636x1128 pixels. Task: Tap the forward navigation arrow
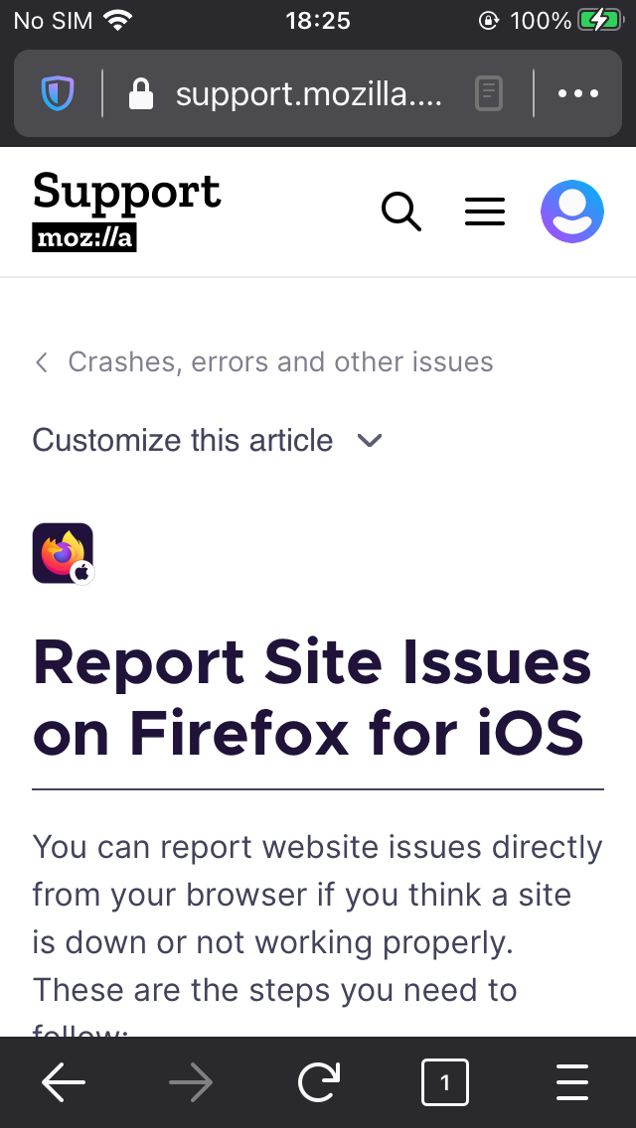click(x=191, y=1082)
